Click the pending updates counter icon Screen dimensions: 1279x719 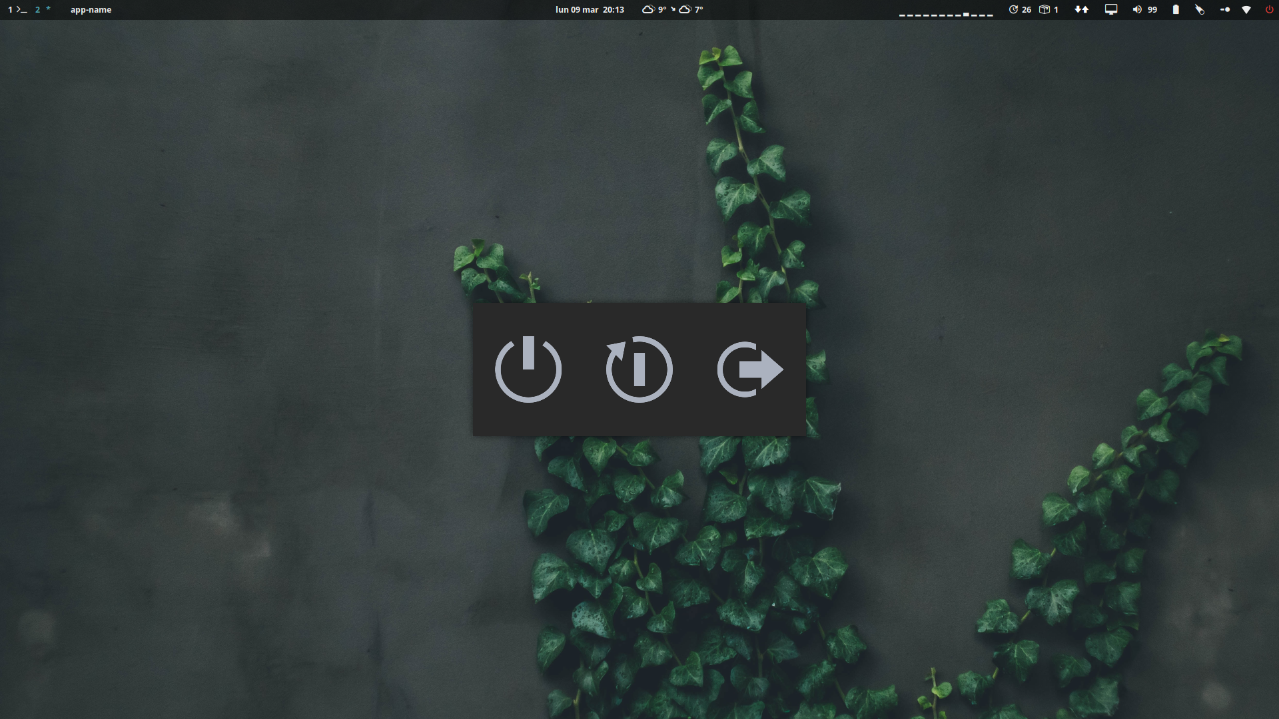(1013, 9)
